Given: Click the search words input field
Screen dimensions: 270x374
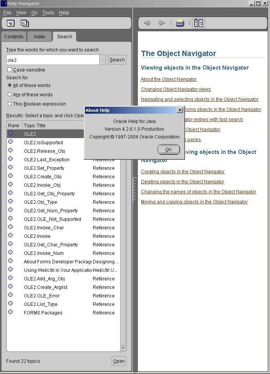Looking at the screenshot, I should 53,60.
